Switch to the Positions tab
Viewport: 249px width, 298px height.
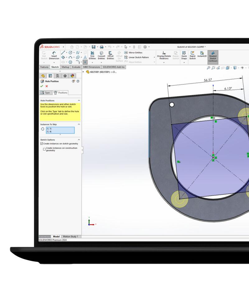[61, 93]
